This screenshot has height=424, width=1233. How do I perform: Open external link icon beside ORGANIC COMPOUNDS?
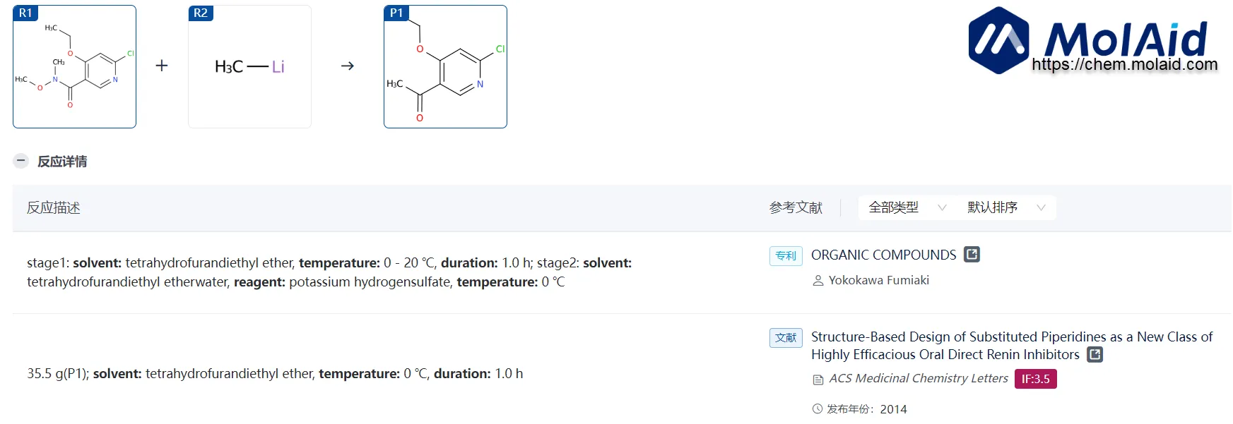[972, 255]
